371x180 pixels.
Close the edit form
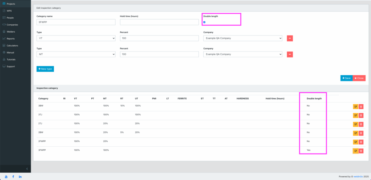359,78
